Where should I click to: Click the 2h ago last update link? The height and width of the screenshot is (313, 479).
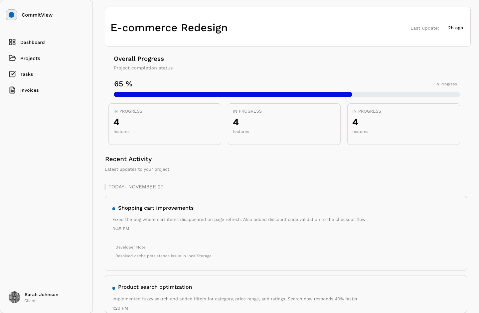(455, 28)
